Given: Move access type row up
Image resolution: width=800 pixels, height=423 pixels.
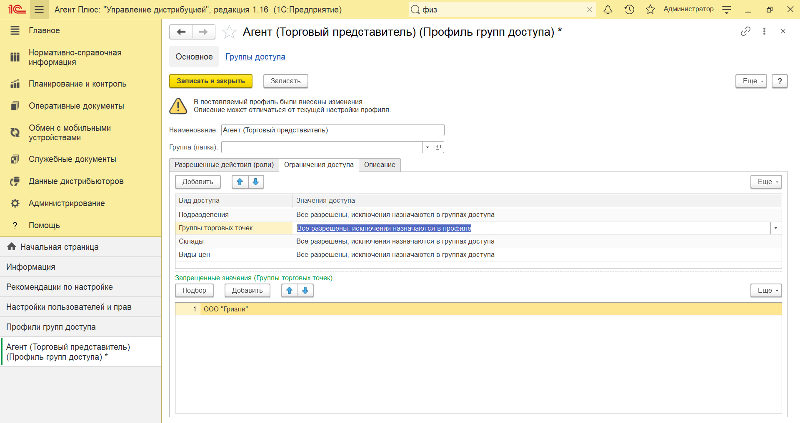Looking at the screenshot, I should (x=240, y=182).
